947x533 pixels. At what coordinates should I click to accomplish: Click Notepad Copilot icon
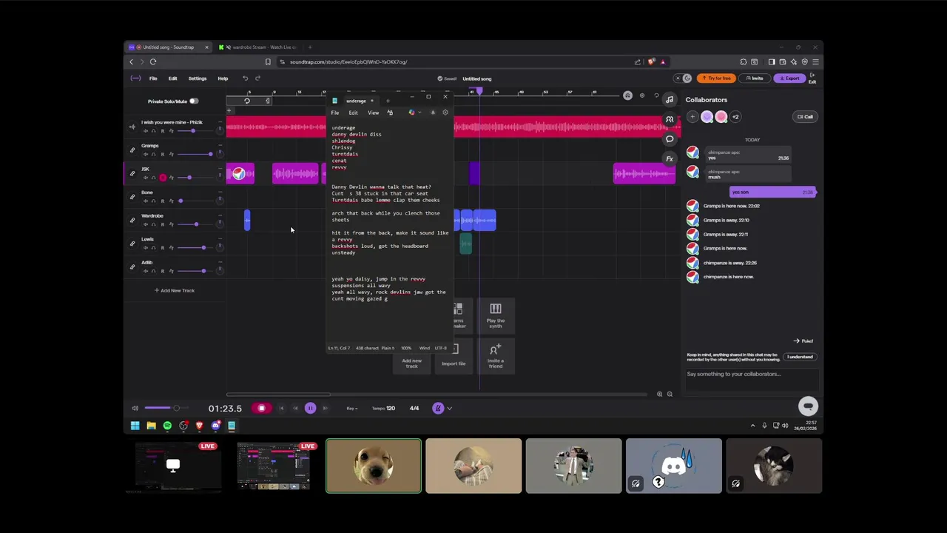[x=412, y=113]
